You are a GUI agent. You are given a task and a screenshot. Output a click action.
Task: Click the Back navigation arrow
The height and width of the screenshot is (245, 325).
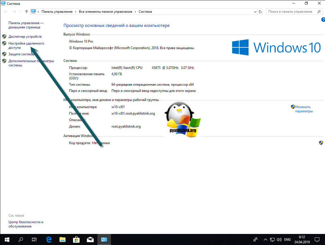click(6, 12)
